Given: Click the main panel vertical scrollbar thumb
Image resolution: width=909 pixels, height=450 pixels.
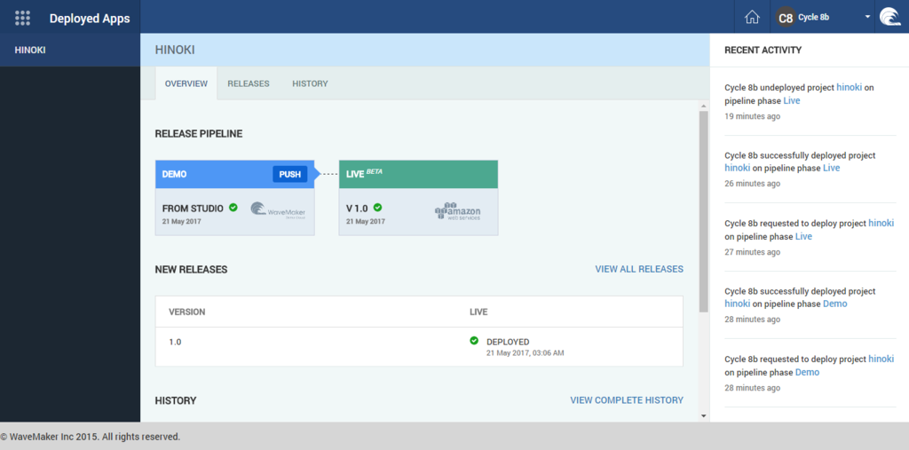Looking at the screenshot, I should tap(704, 211).
